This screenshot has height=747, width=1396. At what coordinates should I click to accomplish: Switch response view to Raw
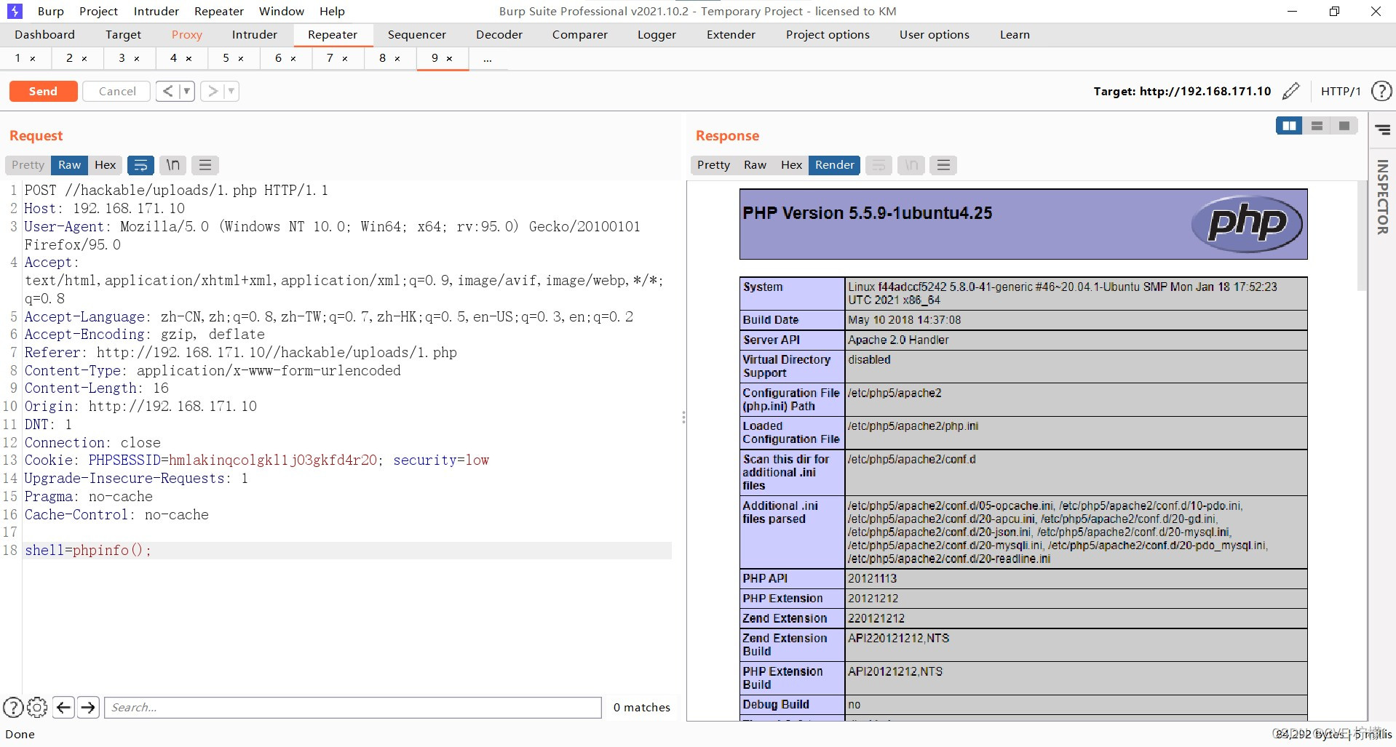point(755,165)
